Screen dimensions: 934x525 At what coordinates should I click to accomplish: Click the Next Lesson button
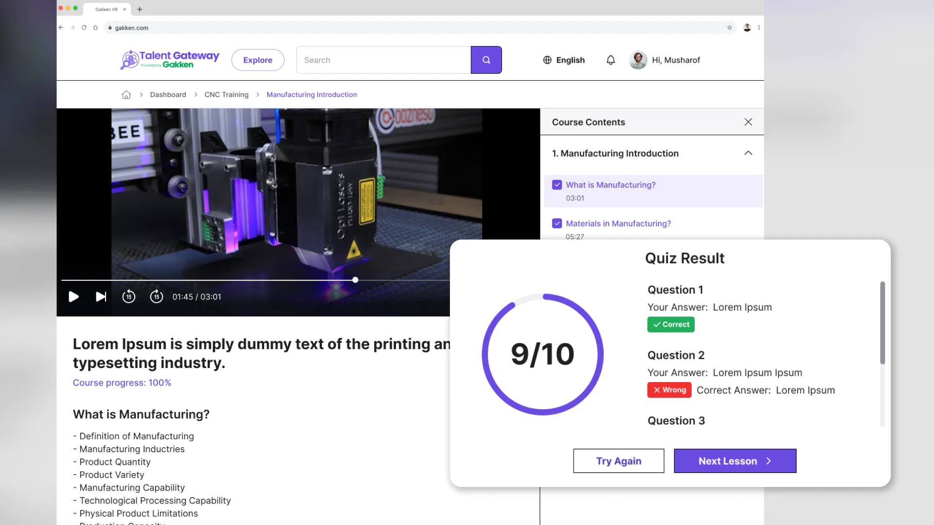click(735, 461)
